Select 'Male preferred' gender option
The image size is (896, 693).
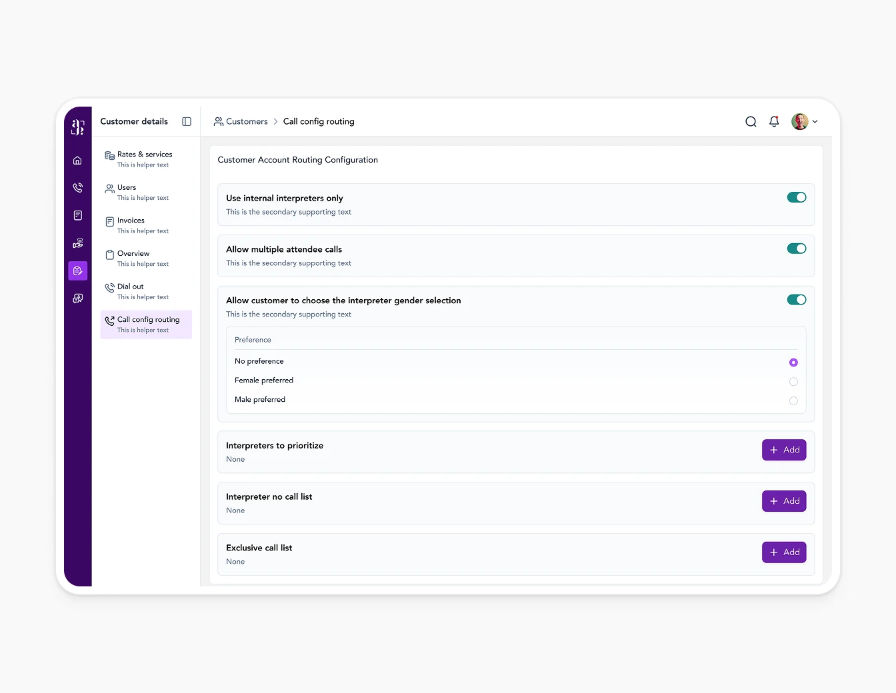pos(793,400)
